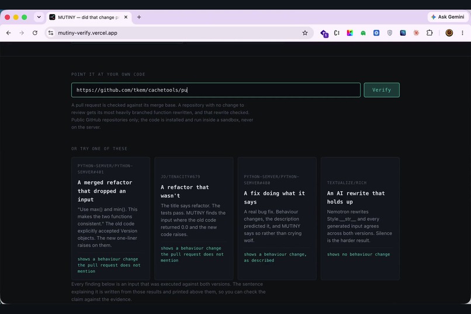Select the MUTINY browser tab
This screenshot has height=314, width=471.
89,17
